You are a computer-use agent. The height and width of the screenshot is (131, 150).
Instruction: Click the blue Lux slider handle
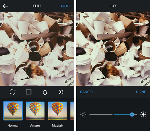tap(132, 114)
